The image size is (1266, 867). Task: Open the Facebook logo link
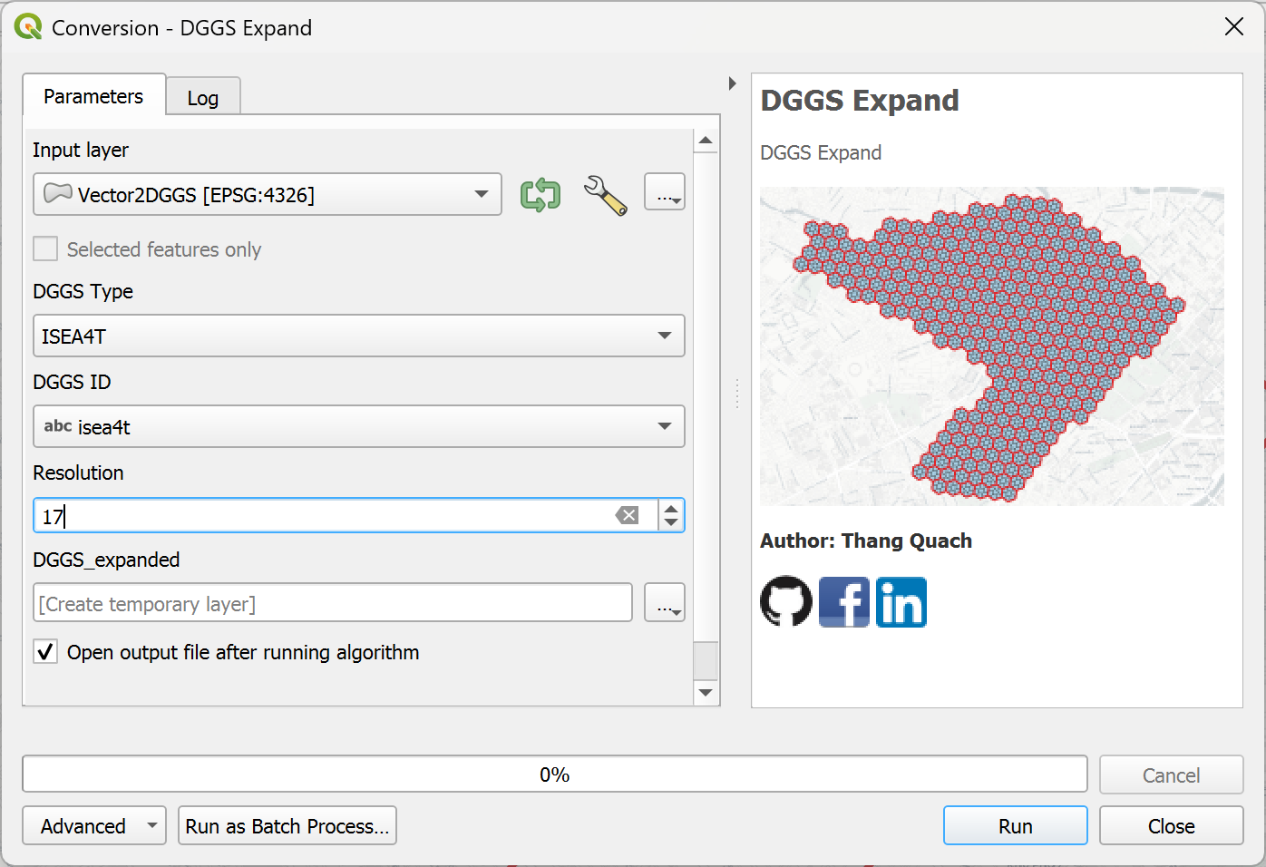pyautogui.click(x=844, y=601)
